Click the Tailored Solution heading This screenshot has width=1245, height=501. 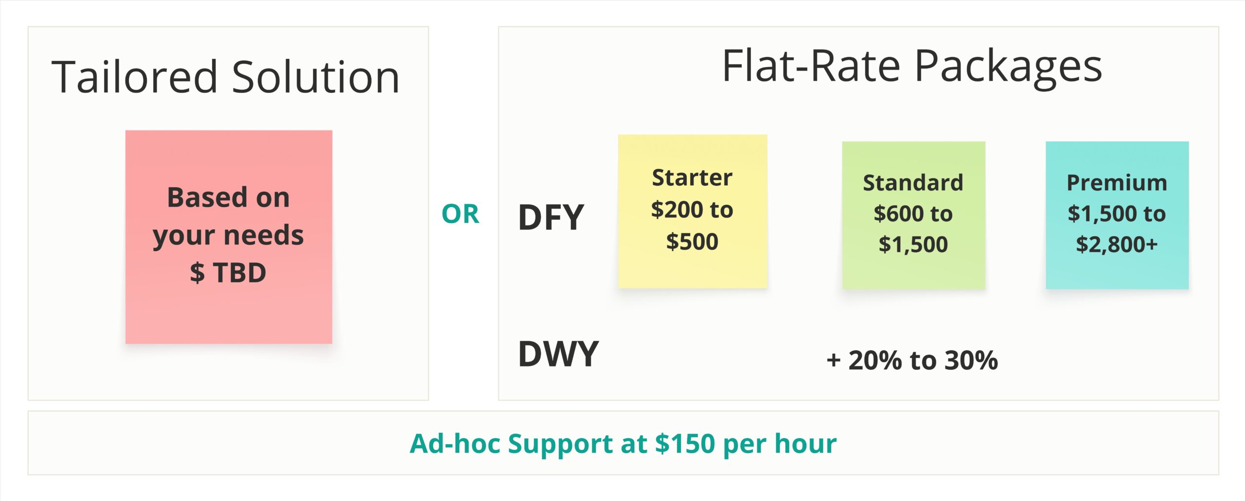tap(226, 77)
